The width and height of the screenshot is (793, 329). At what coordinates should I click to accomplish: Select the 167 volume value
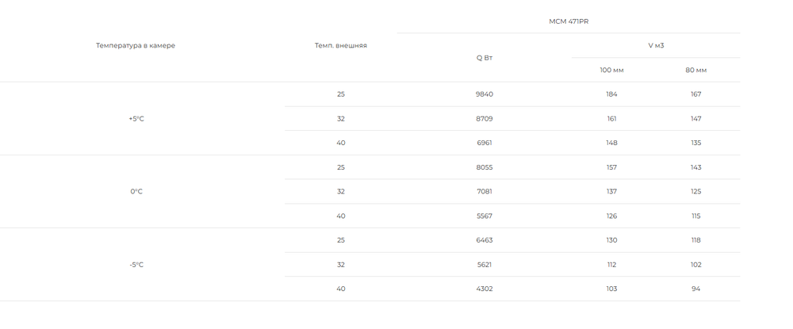[696, 94]
